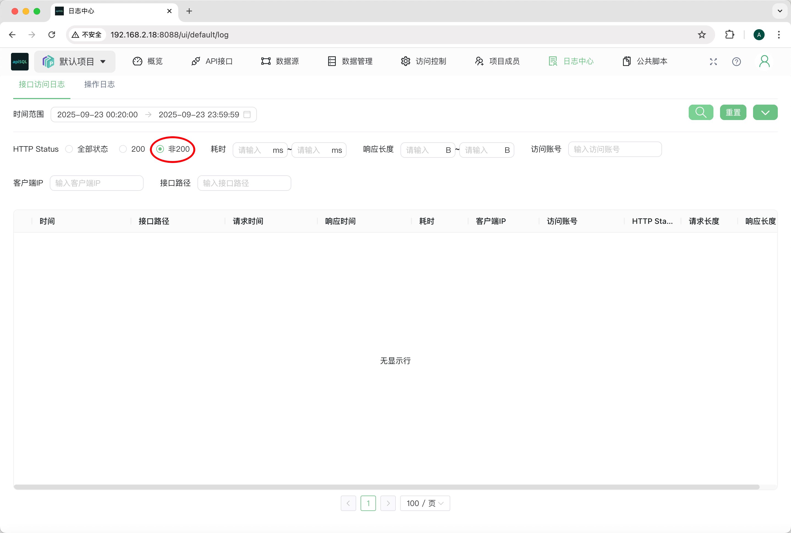The width and height of the screenshot is (791, 533).
Task: Click the calendar icon in time range
Action: click(x=247, y=115)
